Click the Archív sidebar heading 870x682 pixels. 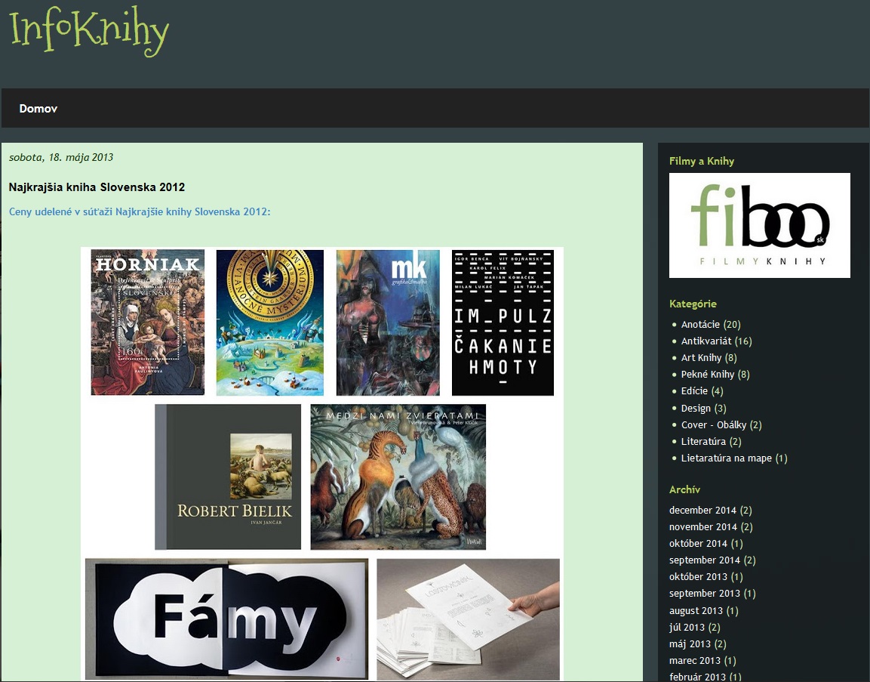pyautogui.click(x=684, y=489)
